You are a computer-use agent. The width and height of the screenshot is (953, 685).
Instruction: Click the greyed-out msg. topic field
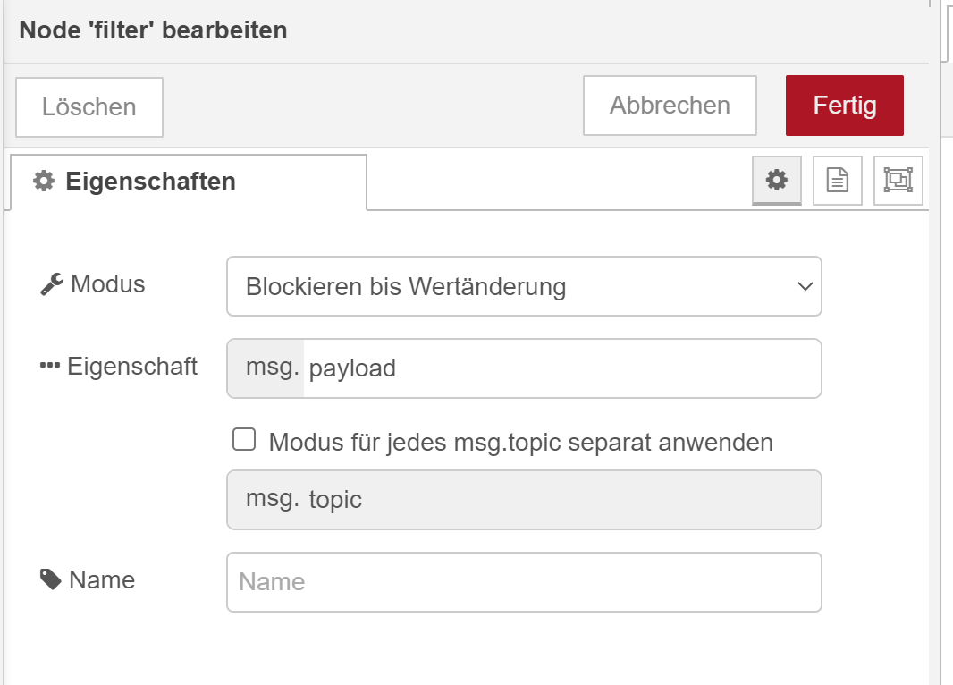[x=524, y=499]
